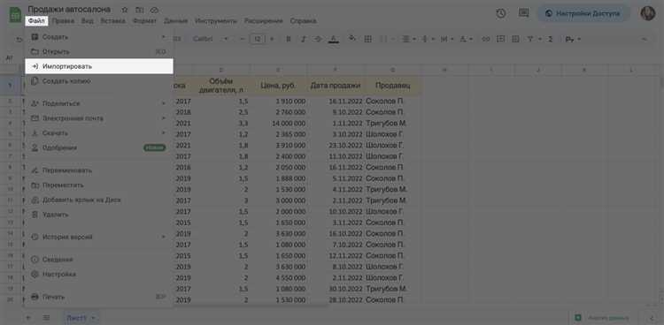Click the insert link icon
The image size is (664, 325).
[x=486, y=39]
